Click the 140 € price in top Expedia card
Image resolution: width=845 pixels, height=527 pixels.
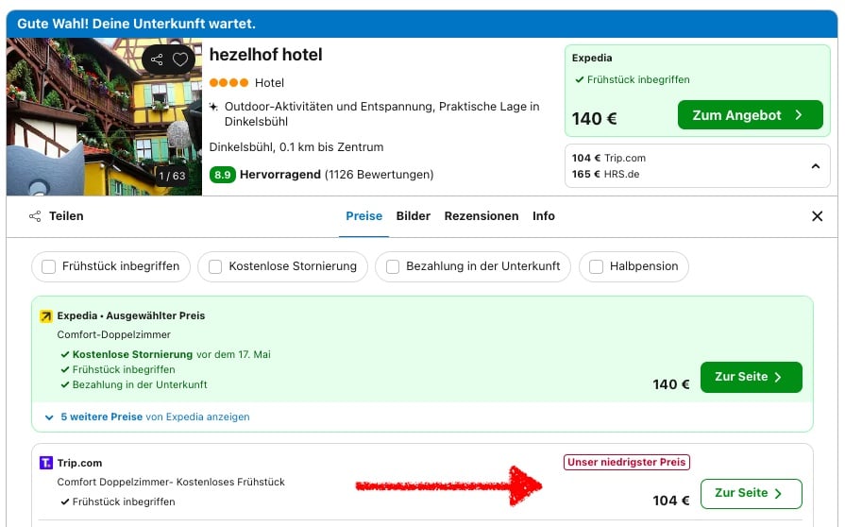click(x=594, y=119)
